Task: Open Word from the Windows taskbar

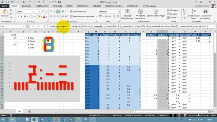Action: coord(42,120)
